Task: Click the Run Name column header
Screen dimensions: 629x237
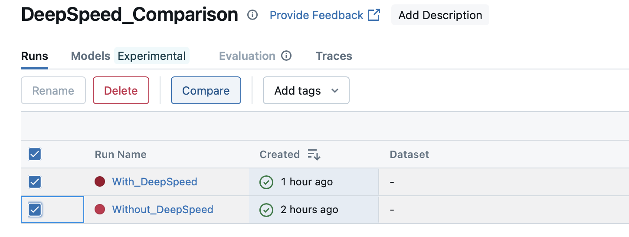Action: 121,155
